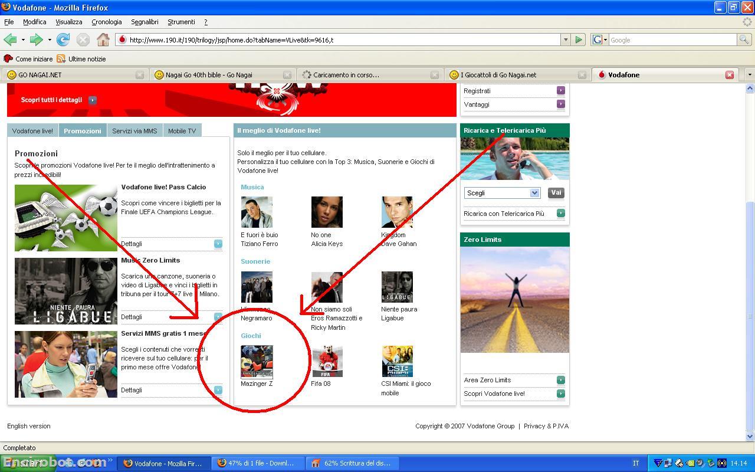Open the 47% di 1 file download taskbar item
The width and height of the screenshot is (755, 472).
pos(259,463)
